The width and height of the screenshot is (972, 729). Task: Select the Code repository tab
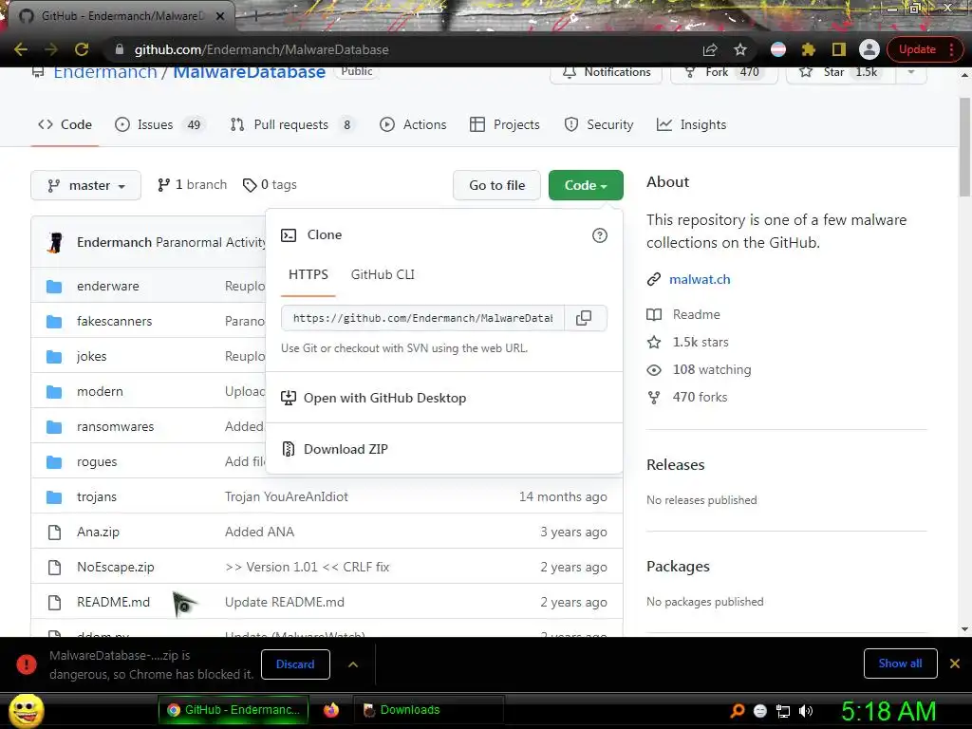click(x=65, y=124)
